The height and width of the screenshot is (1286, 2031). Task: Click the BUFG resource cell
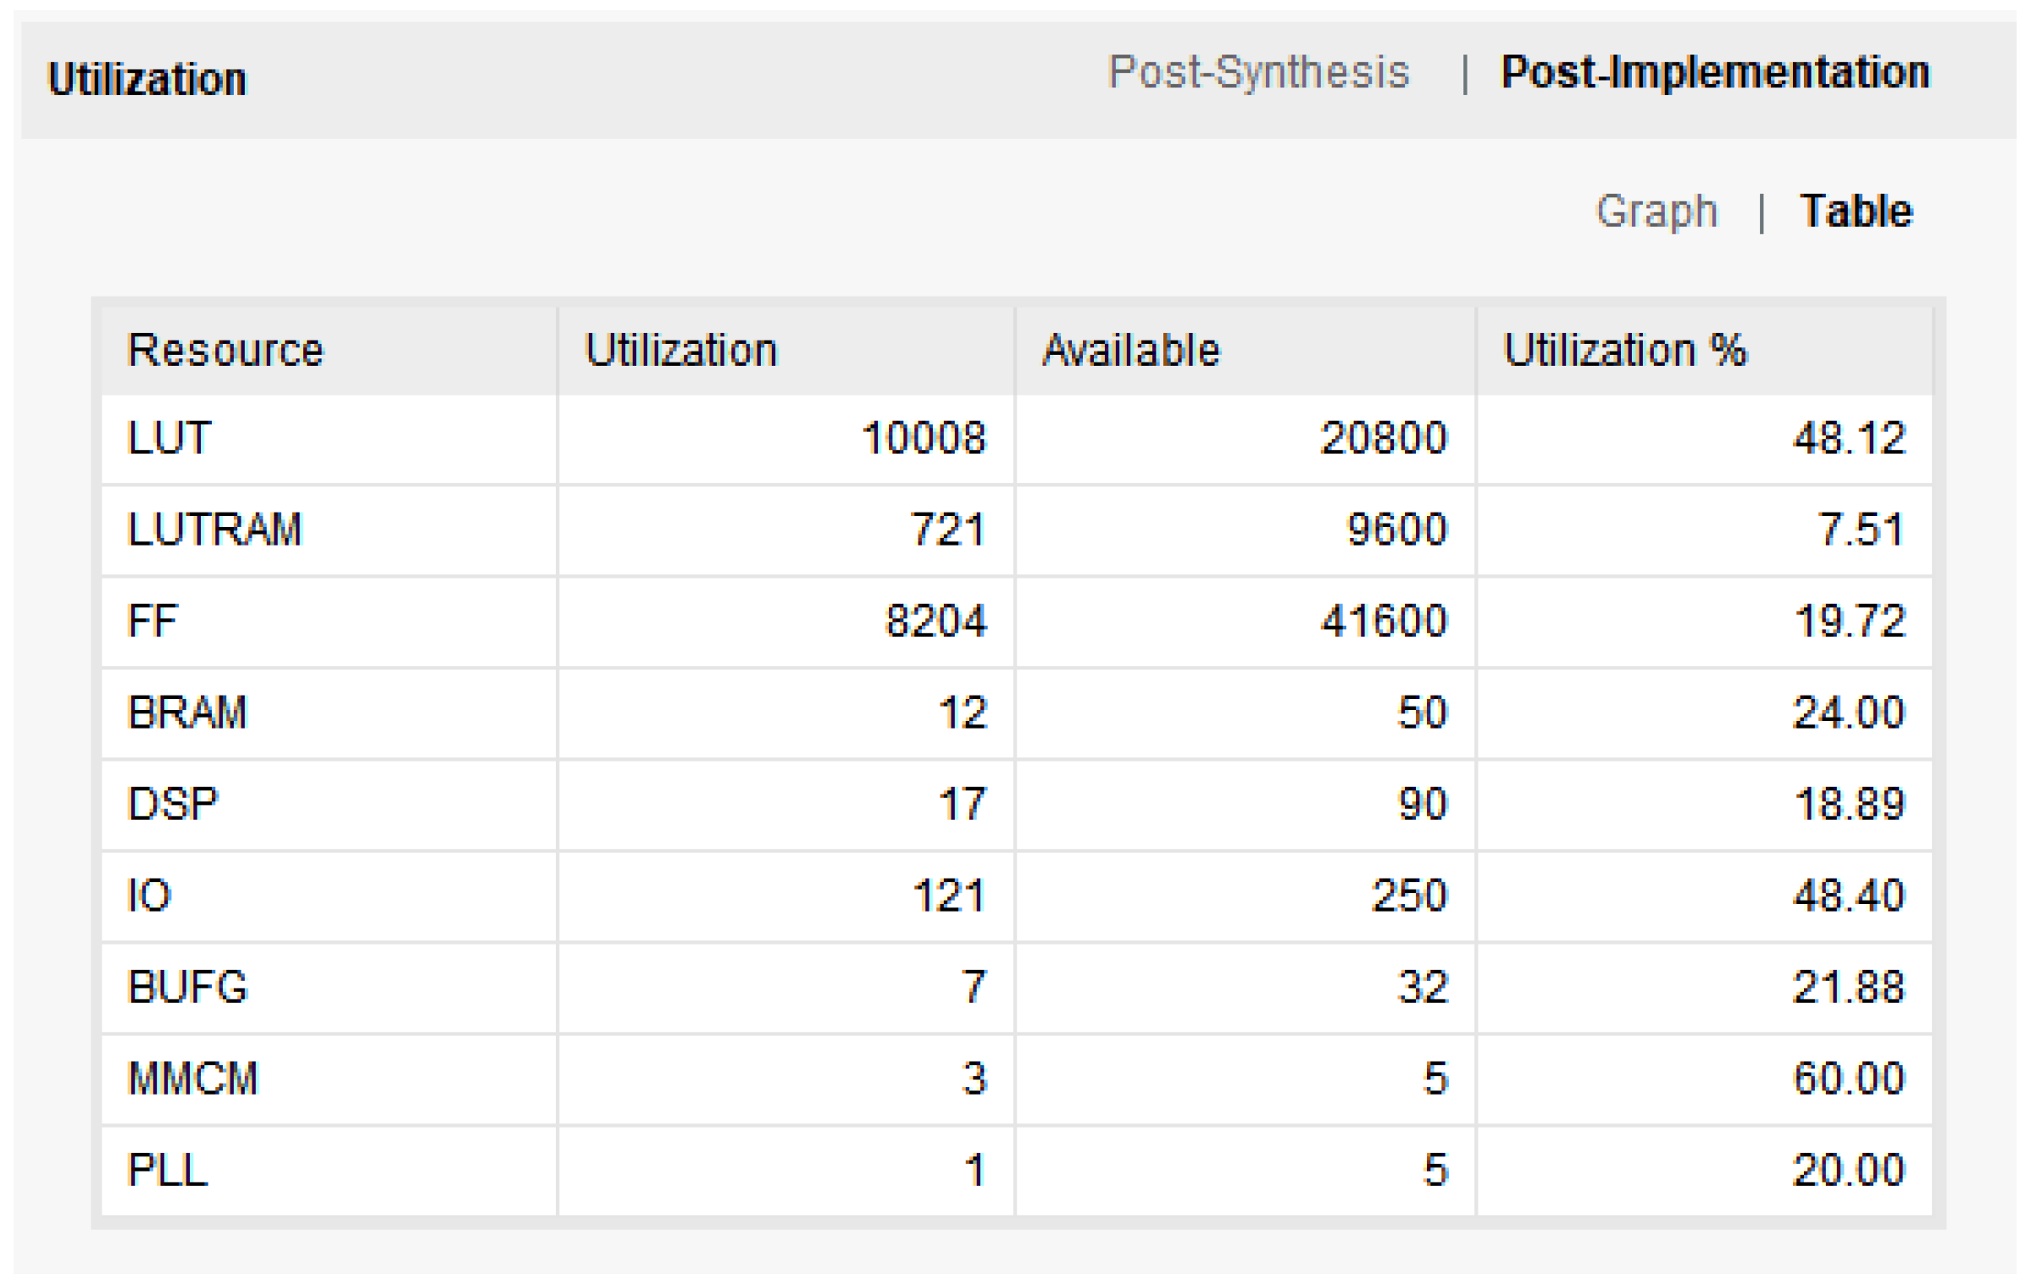tap(187, 987)
